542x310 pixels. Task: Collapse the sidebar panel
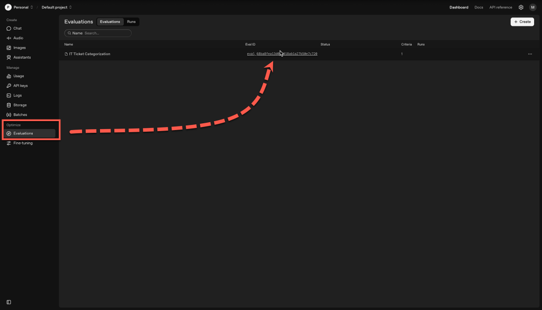pyautogui.click(x=8, y=302)
